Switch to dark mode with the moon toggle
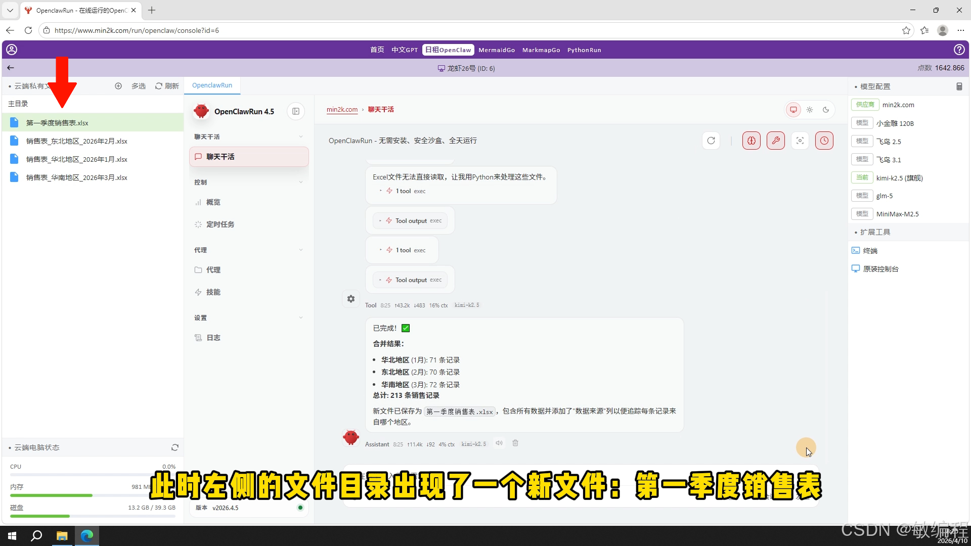The image size is (971, 546). (x=826, y=109)
